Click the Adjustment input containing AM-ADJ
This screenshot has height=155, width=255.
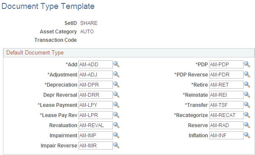[95, 74]
